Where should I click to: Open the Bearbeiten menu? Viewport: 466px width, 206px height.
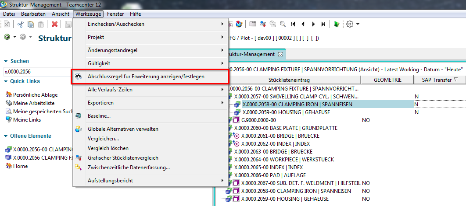point(33,14)
